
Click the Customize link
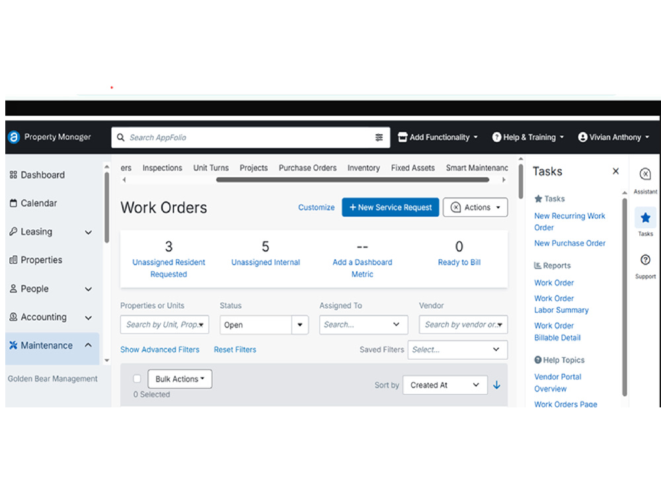(316, 208)
